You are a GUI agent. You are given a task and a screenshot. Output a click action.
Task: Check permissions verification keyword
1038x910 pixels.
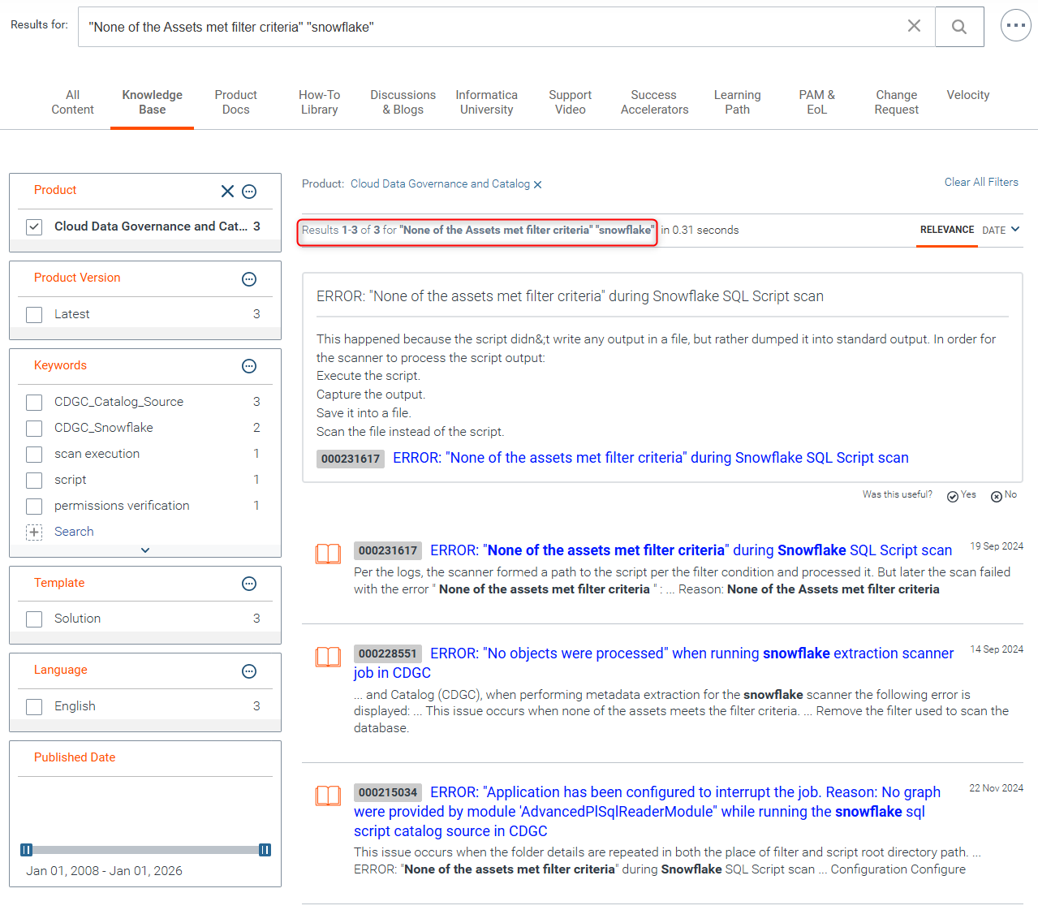point(34,507)
